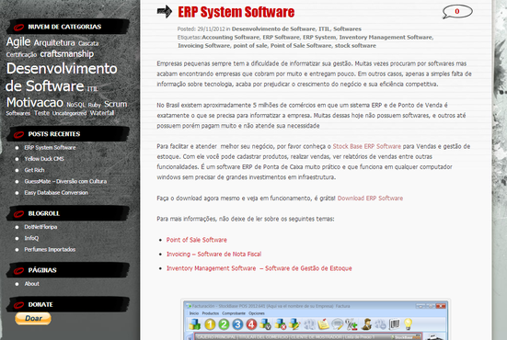Open Easy Database Conversion recent post

pyautogui.click(x=56, y=193)
